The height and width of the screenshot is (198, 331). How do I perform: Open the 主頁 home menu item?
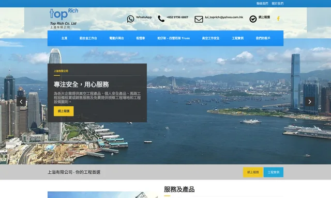tap(64, 38)
